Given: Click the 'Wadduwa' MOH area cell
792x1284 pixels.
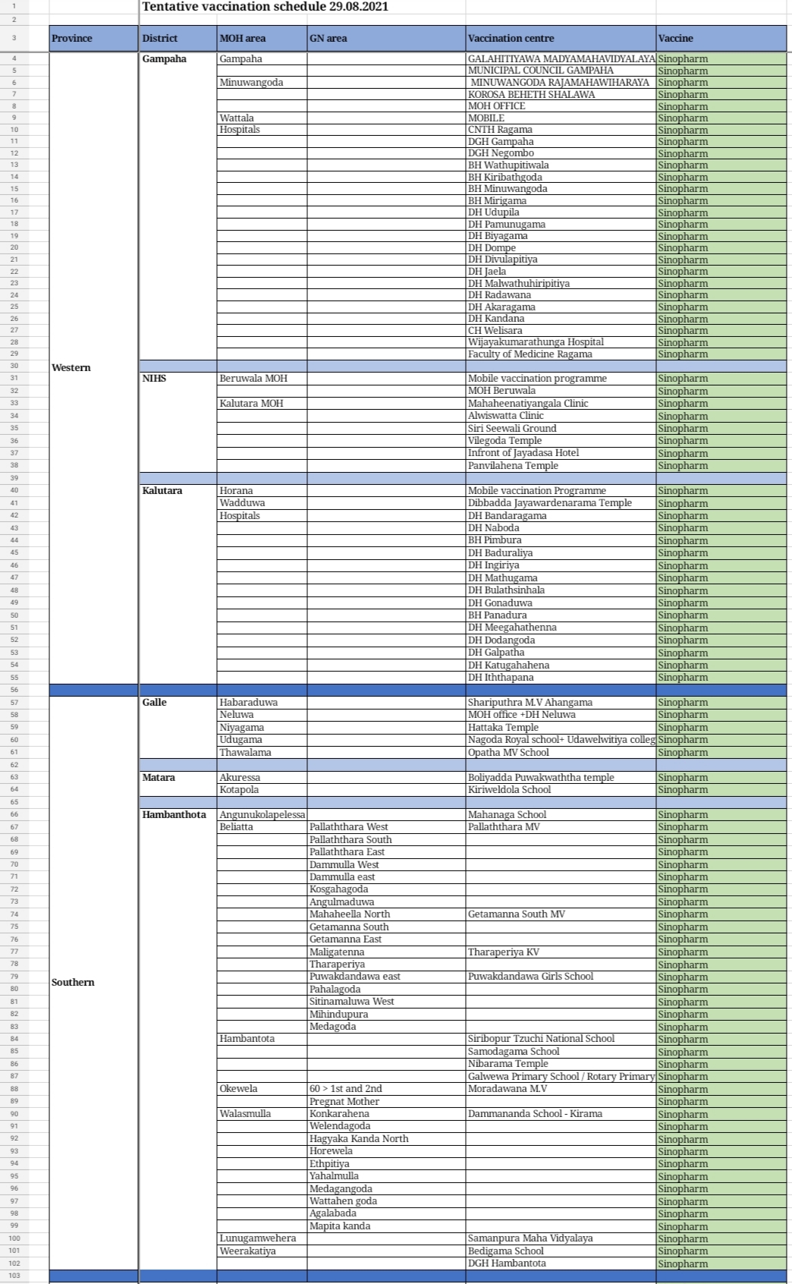Looking at the screenshot, I should [262, 503].
